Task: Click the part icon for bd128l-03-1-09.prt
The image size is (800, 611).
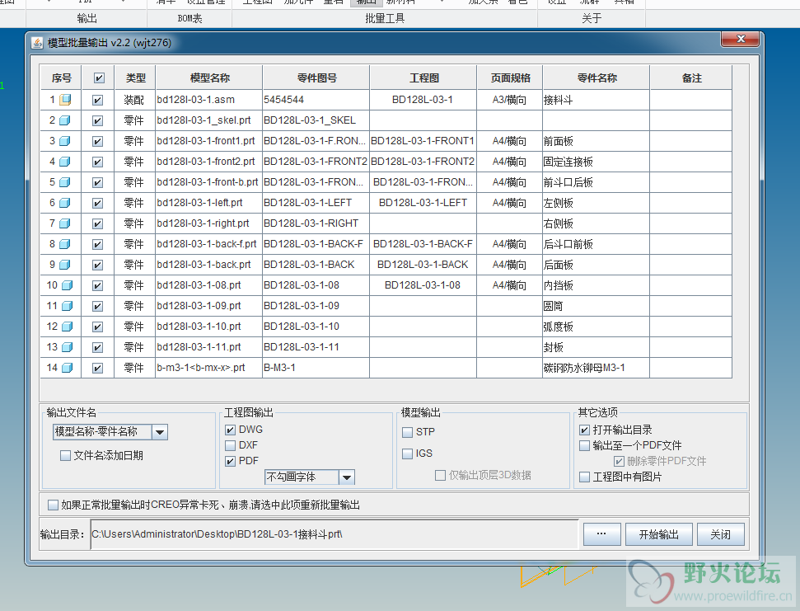Action: tap(68, 306)
